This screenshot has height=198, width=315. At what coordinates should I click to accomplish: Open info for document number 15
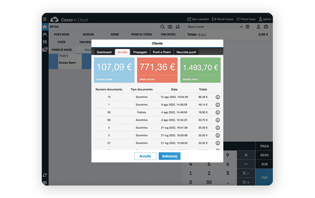(x=218, y=97)
